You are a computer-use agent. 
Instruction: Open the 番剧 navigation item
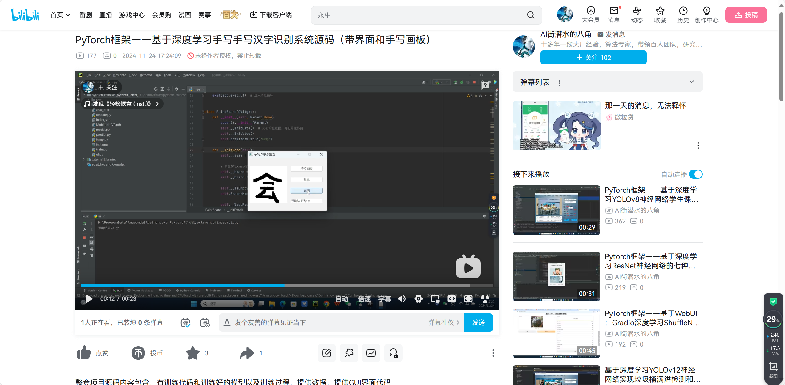pyautogui.click(x=86, y=15)
